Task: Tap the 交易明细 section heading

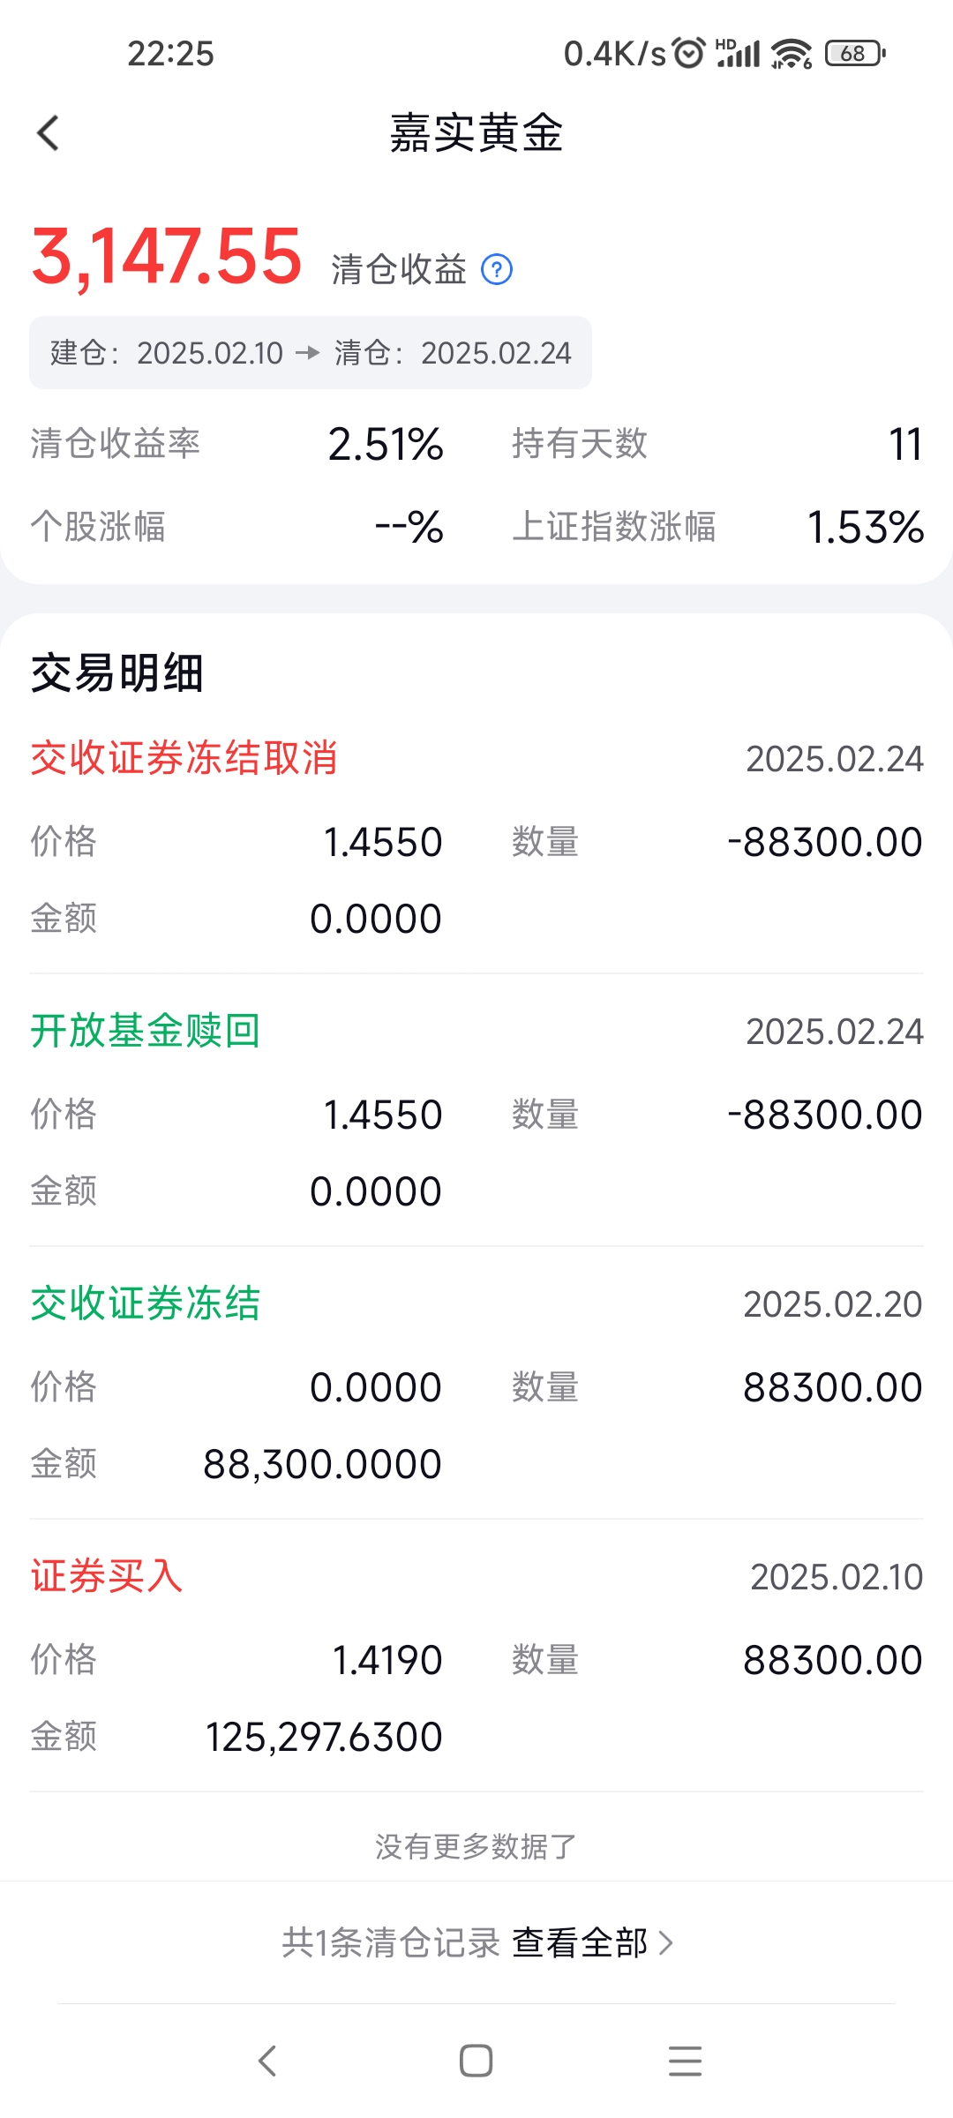Action: 117,673
